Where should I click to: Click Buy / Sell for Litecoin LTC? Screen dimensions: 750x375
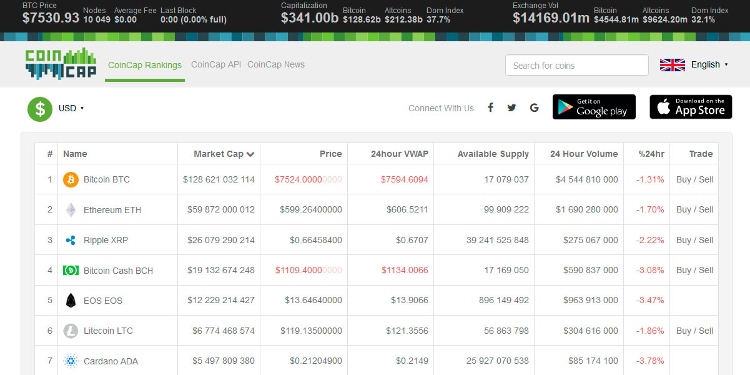tap(694, 331)
